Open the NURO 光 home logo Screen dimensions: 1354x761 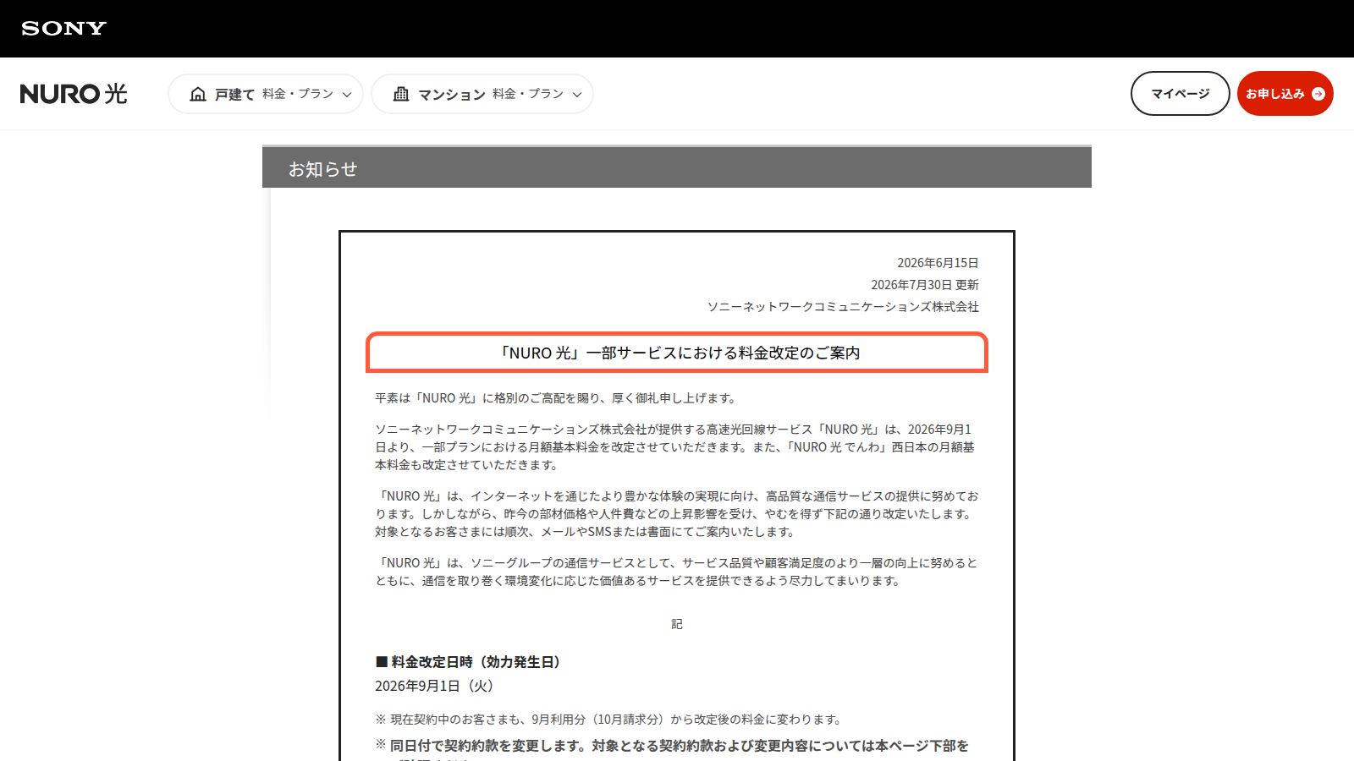tap(74, 94)
